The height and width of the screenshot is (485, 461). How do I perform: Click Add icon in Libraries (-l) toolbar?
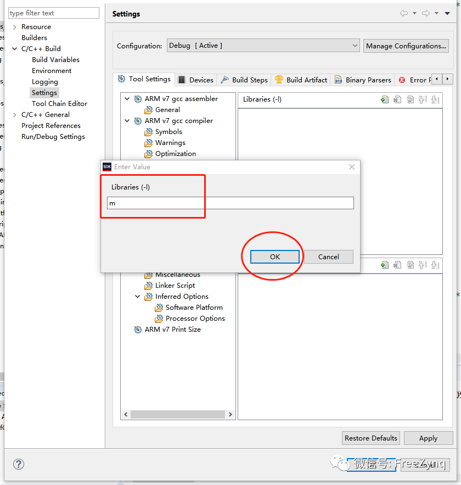[385, 99]
